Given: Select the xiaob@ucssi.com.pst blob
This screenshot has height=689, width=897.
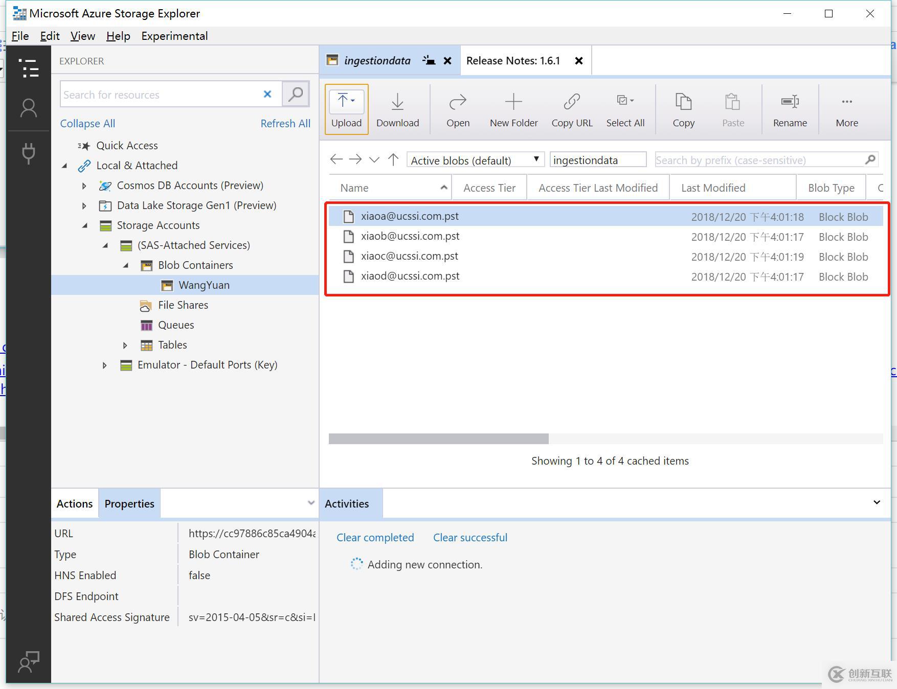Looking at the screenshot, I should click(606, 236).
